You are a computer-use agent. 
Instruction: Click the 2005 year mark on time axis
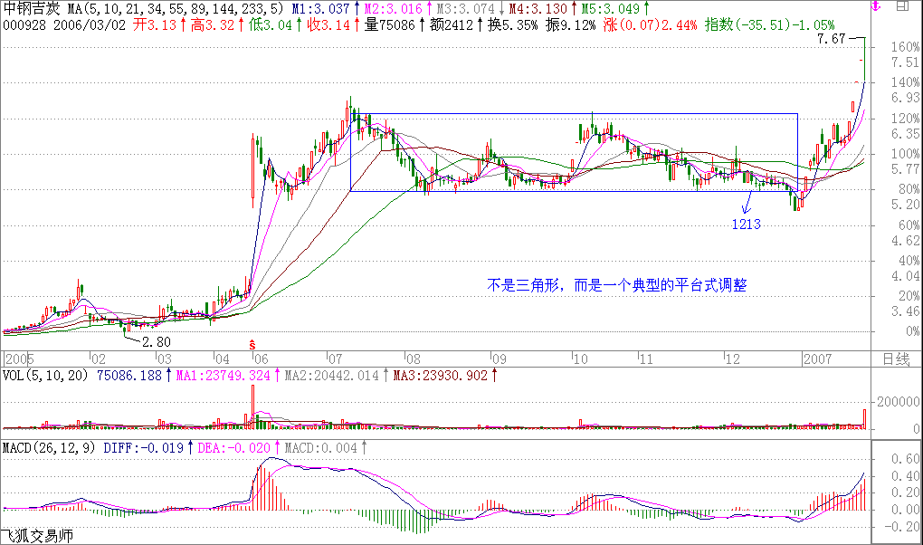(20, 359)
